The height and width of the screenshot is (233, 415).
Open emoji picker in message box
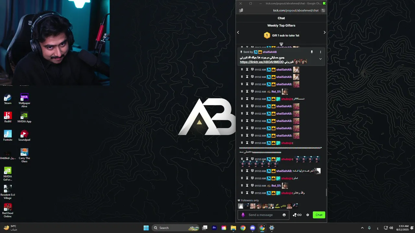[x=284, y=215]
